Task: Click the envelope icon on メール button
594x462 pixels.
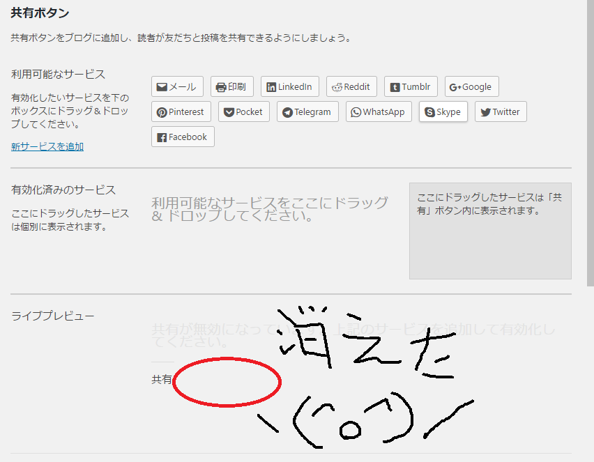Action: (x=162, y=87)
